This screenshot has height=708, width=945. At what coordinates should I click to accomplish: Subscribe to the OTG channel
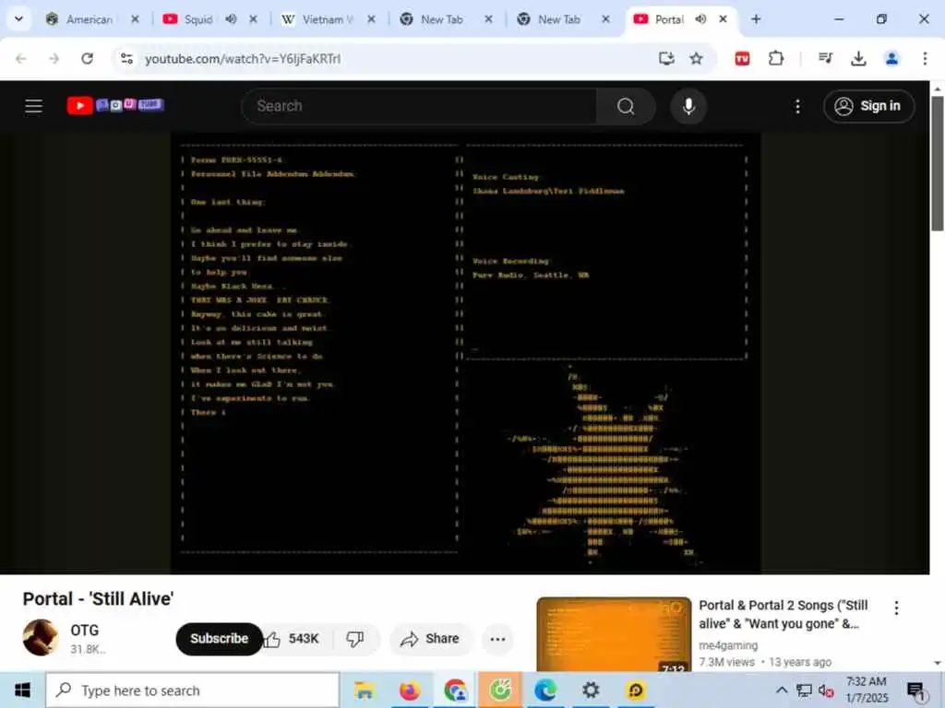[219, 639]
